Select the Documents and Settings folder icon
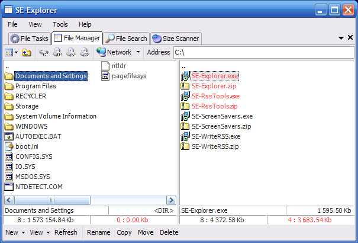Image resolution: width=358 pixels, height=243 pixels. tap(9, 76)
